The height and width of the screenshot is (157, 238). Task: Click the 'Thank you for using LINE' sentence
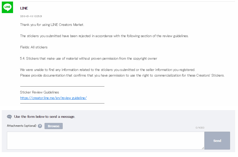pos(52,25)
